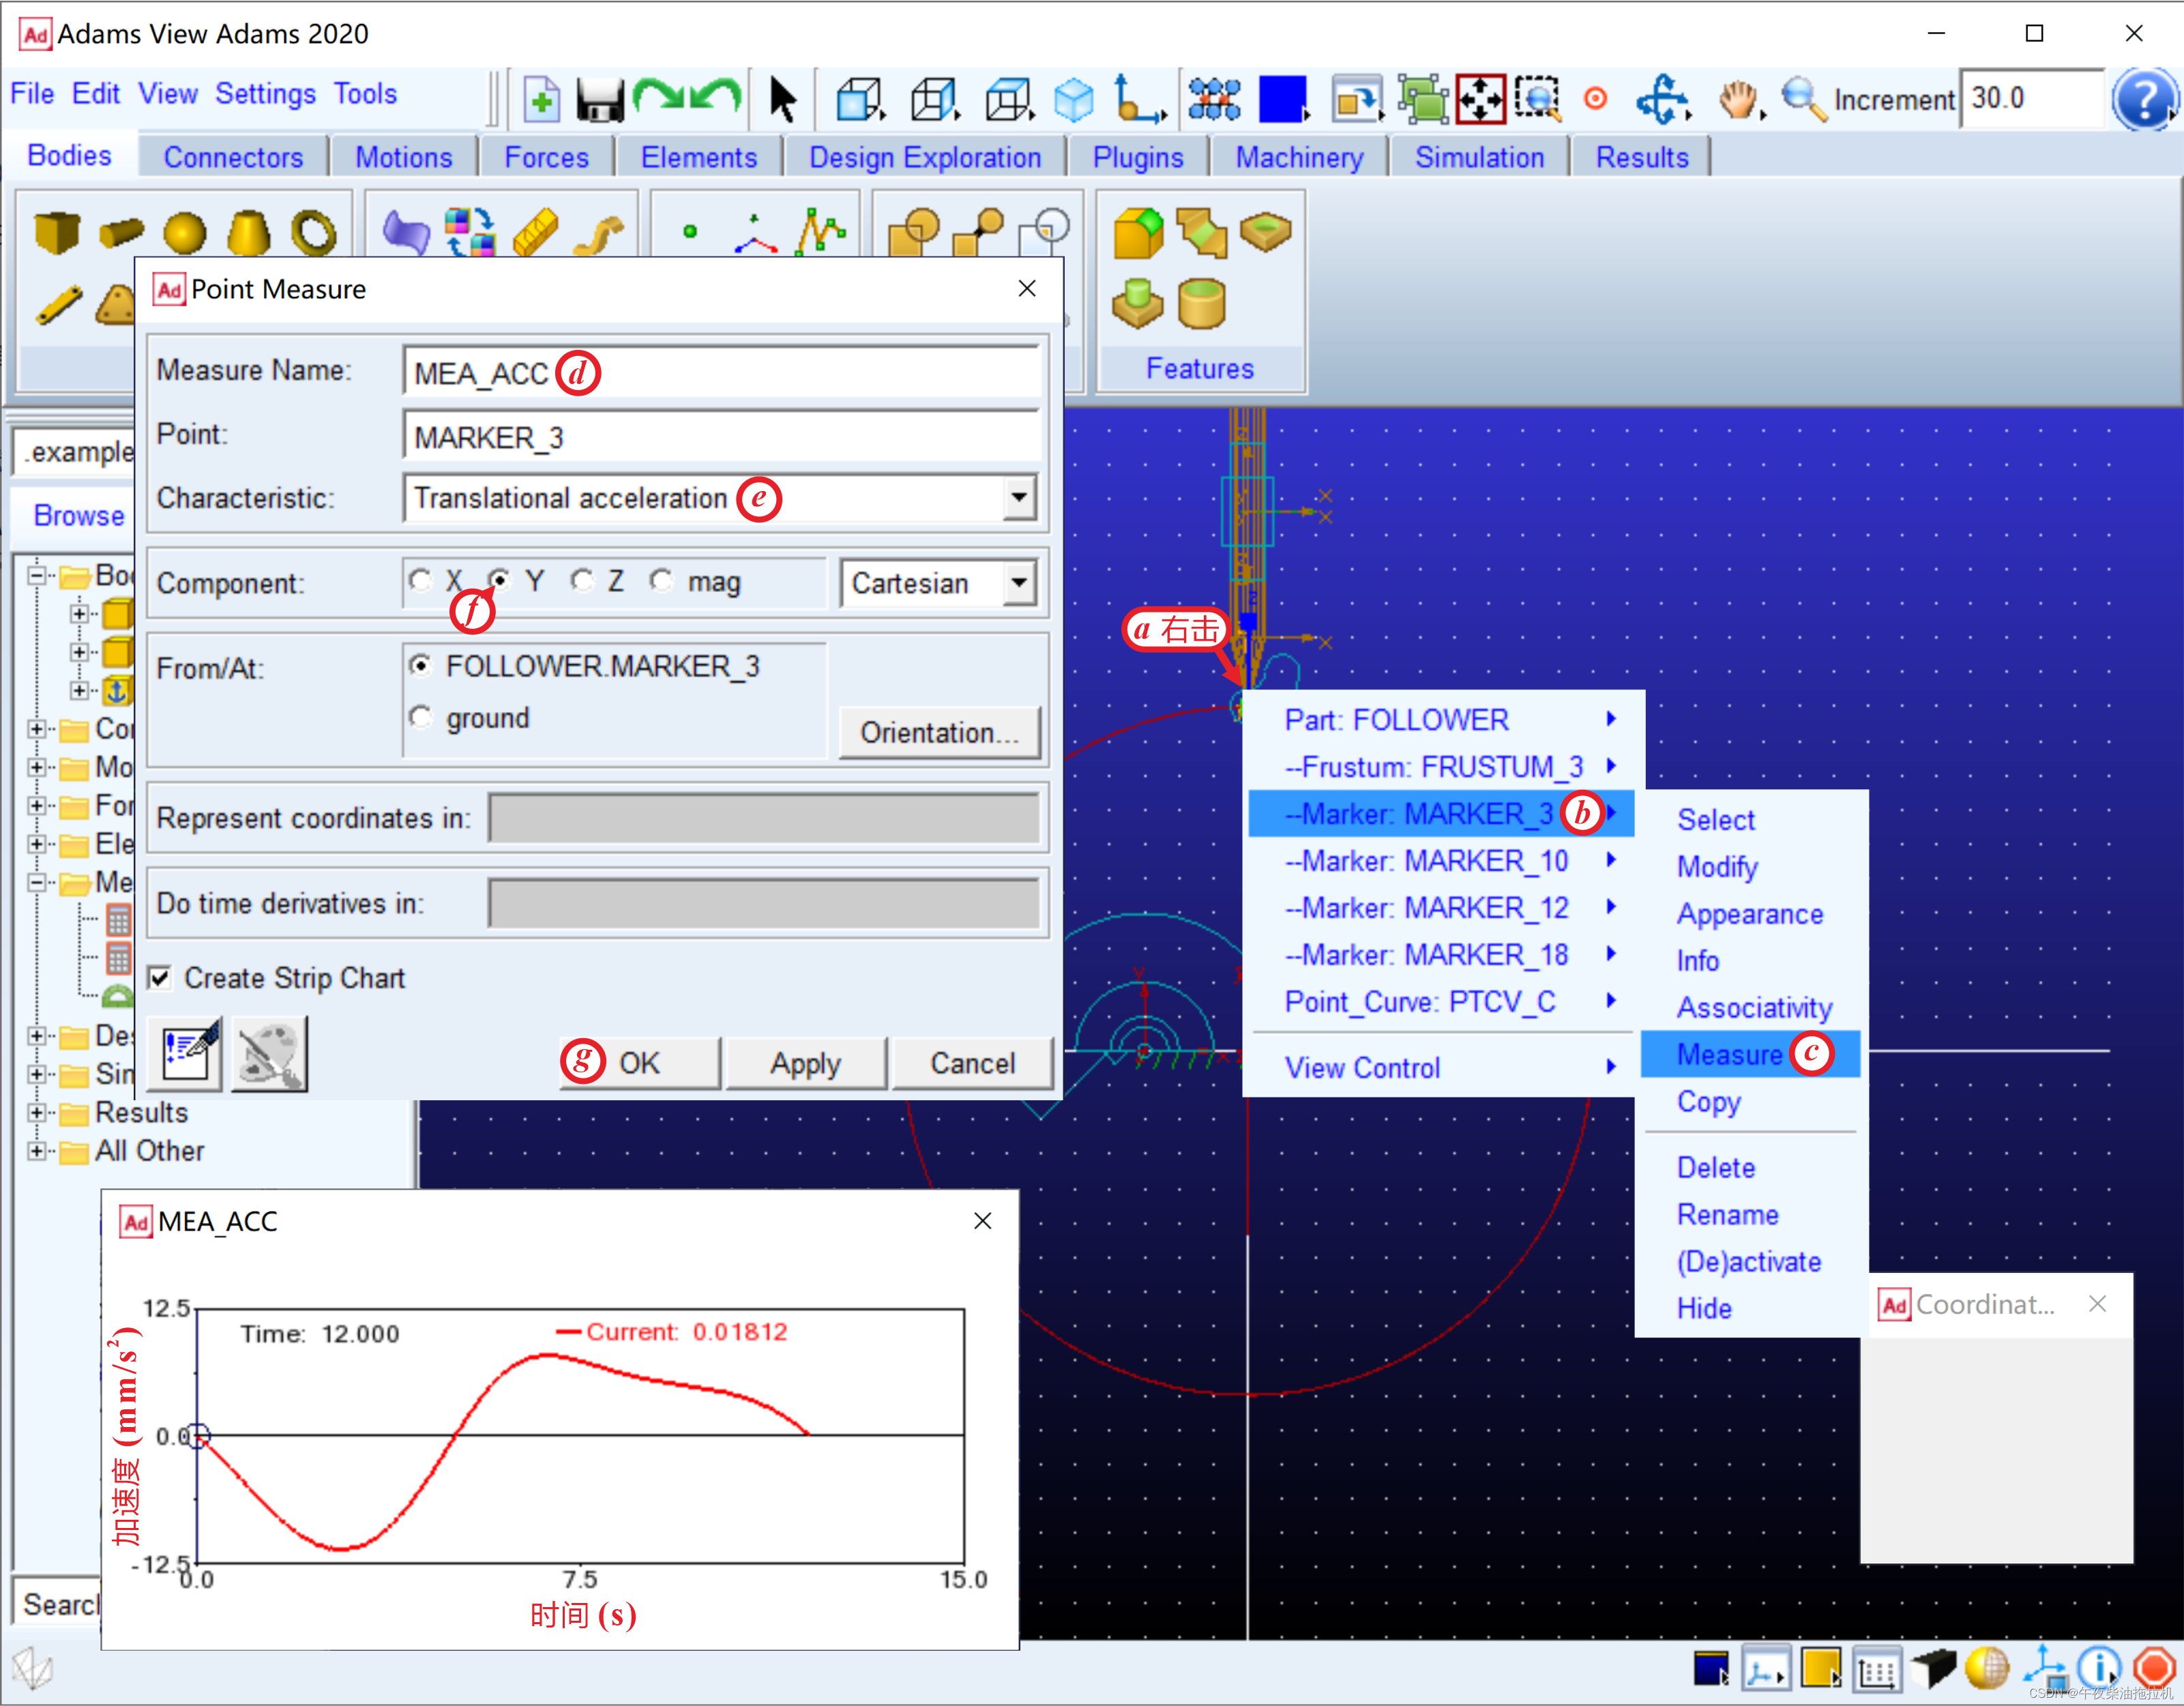Image resolution: width=2184 pixels, height=1706 pixels.
Task: Select X component radio button
Action: [418, 583]
